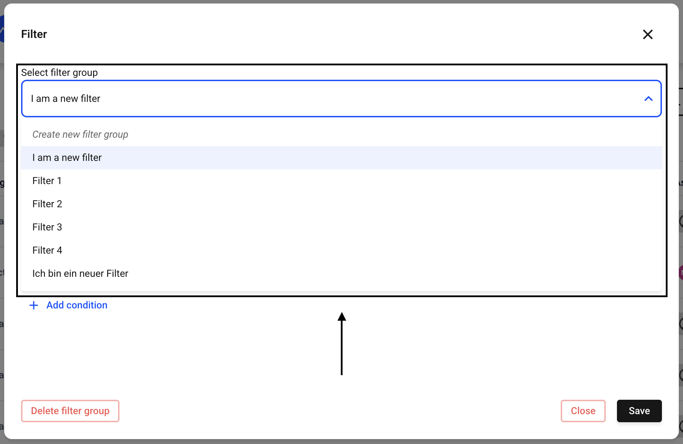Screen dimensions: 683x444
Task: Collapse the filter group dropdown chevron
Action: [x=648, y=99]
